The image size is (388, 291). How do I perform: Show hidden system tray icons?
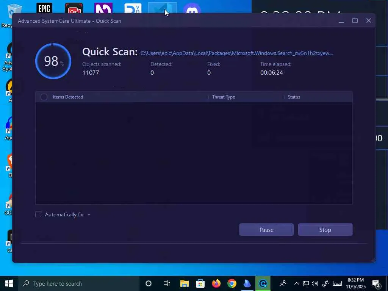(x=296, y=283)
